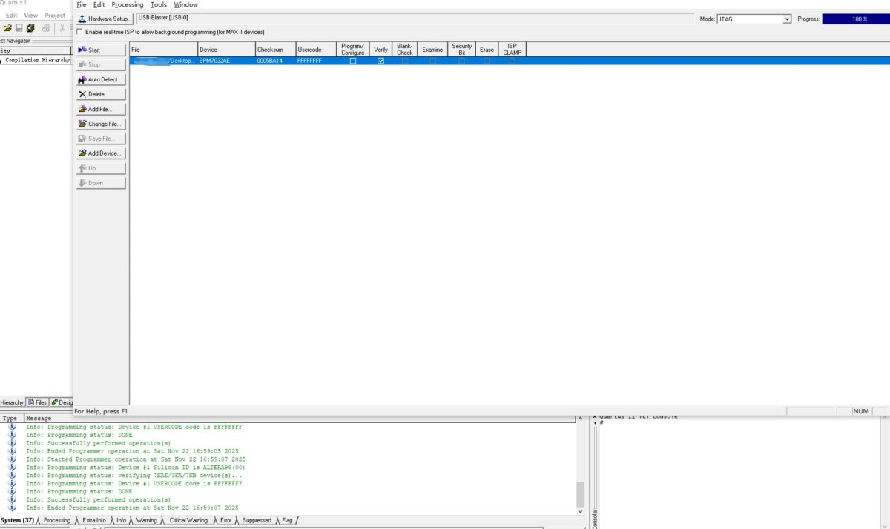Run Auto Detect for devices
Image resolution: width=890 pixels, height=529 pixels.
point(101,79)
